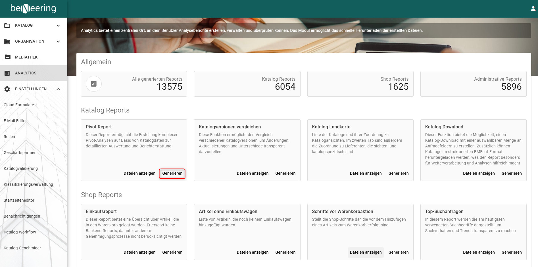This screenshot has width=538, height=267.
Task: Generate the Katalog Landkarte report
Action: click(399, 174)
